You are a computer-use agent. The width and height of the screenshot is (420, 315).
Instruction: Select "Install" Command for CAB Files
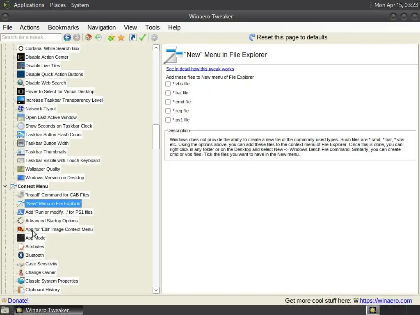coord(57,195)
